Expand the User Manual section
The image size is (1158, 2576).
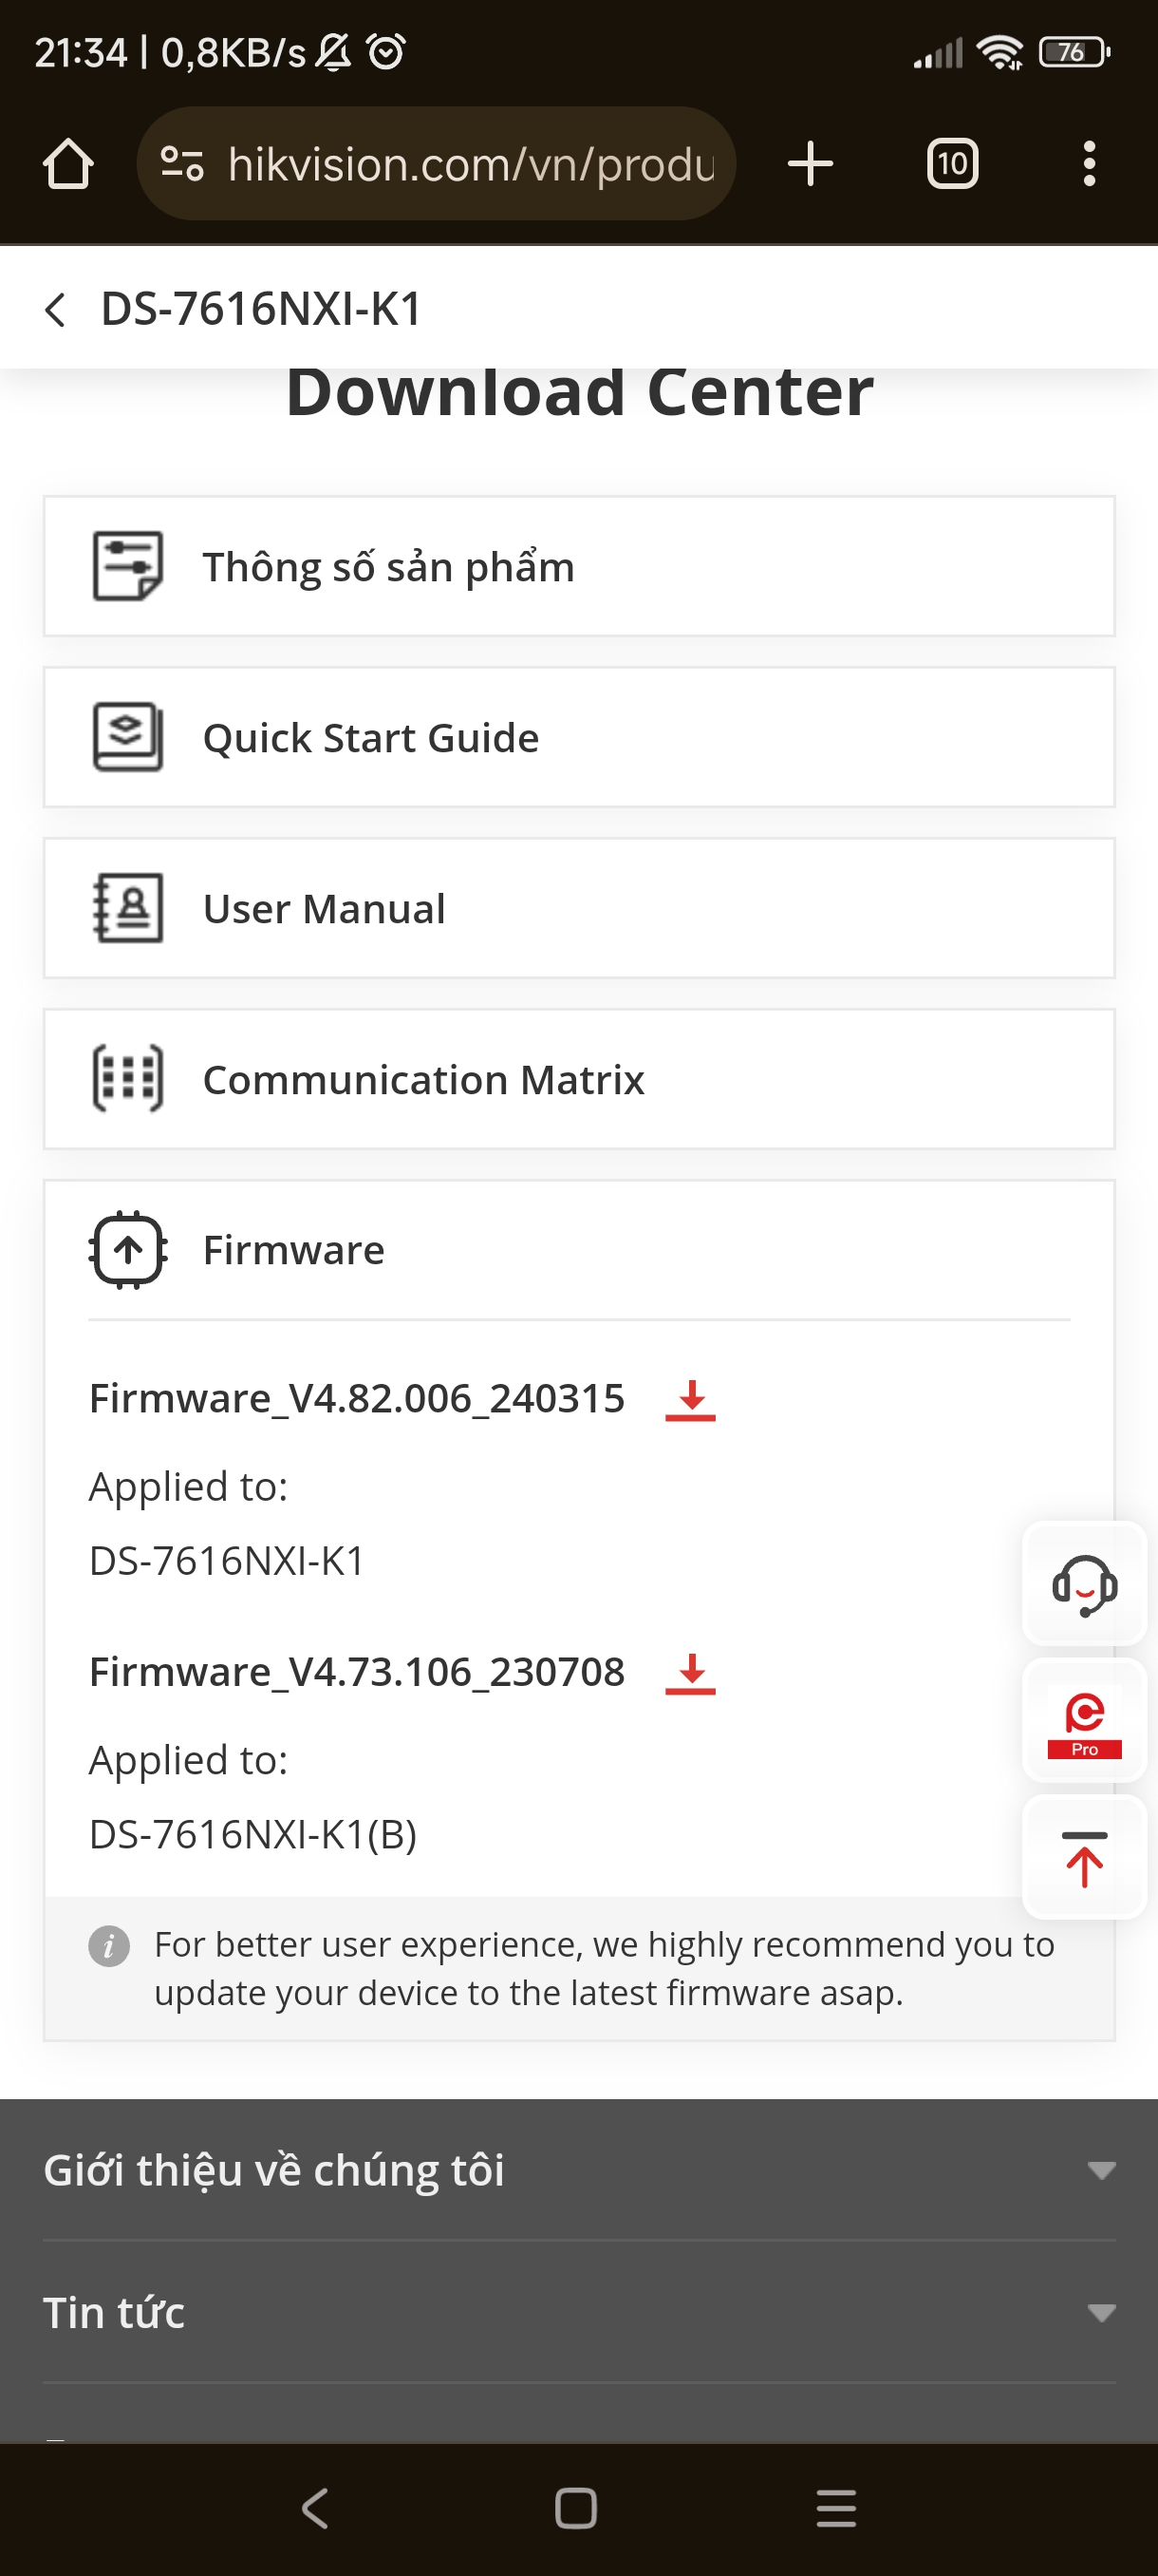point(578,909)
